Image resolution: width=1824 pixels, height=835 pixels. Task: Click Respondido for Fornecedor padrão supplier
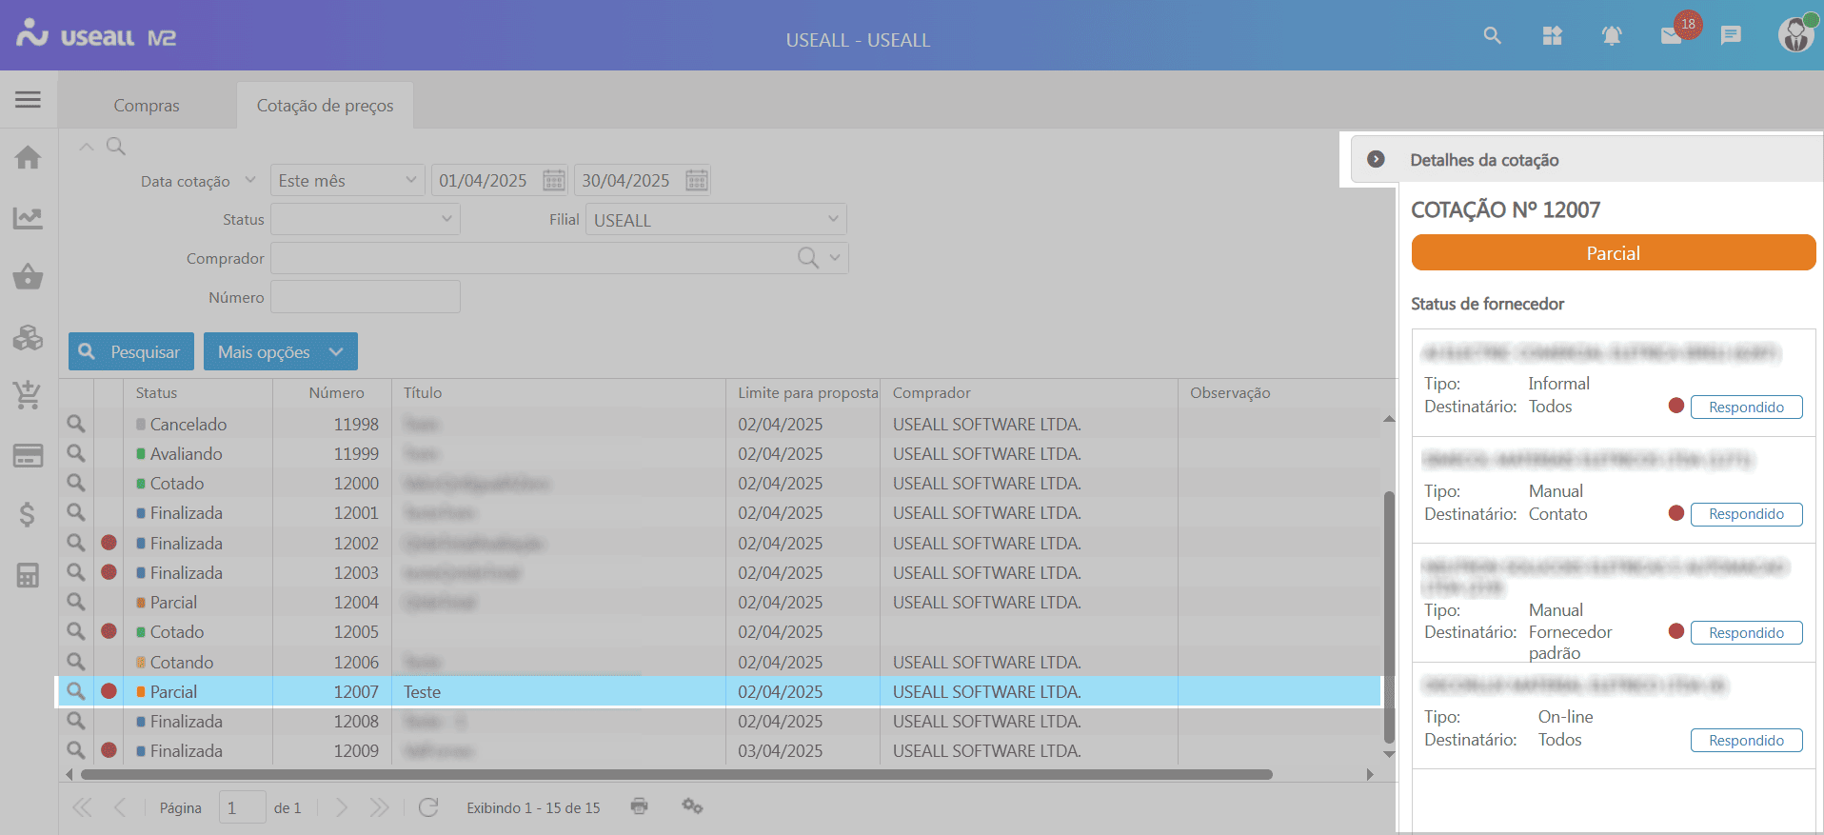pos(1746,632)
